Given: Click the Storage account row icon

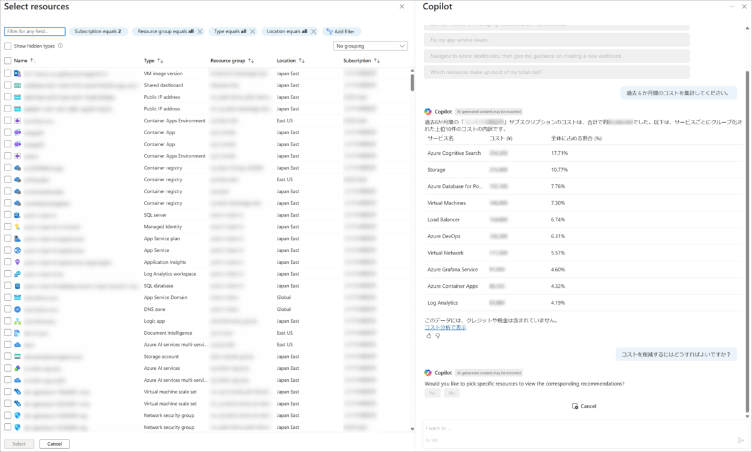Looking at the screenshot, I should click(x=18, y=357).
